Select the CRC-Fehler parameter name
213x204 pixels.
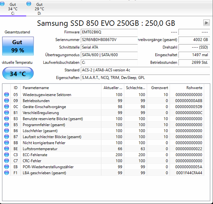[x=32, y=161]
